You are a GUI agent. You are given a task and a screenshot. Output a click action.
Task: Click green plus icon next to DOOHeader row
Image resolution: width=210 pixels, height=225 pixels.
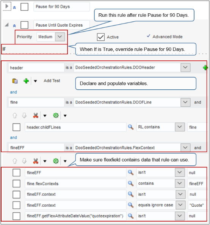pyautogui.click(x=205, y=67)
